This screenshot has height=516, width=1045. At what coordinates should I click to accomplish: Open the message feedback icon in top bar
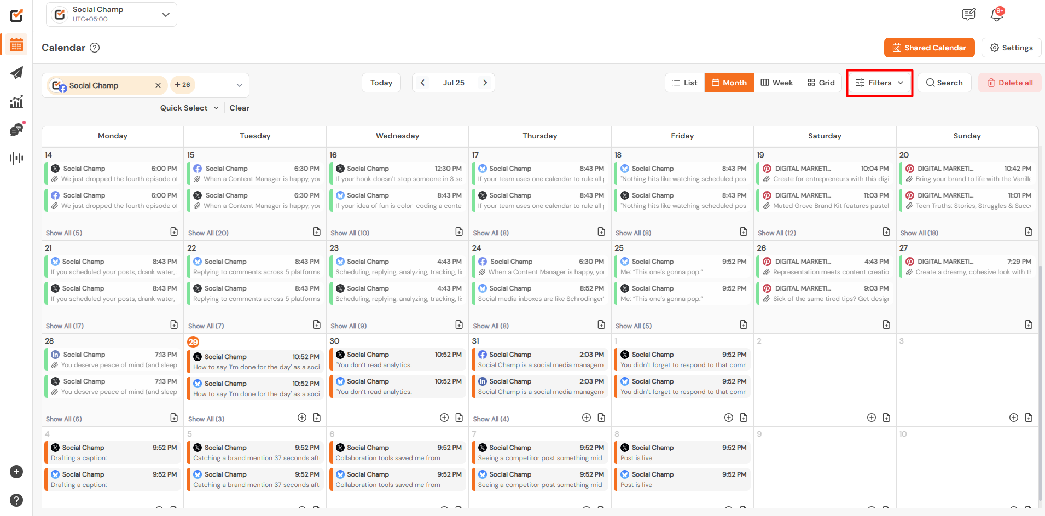point(968,15)
